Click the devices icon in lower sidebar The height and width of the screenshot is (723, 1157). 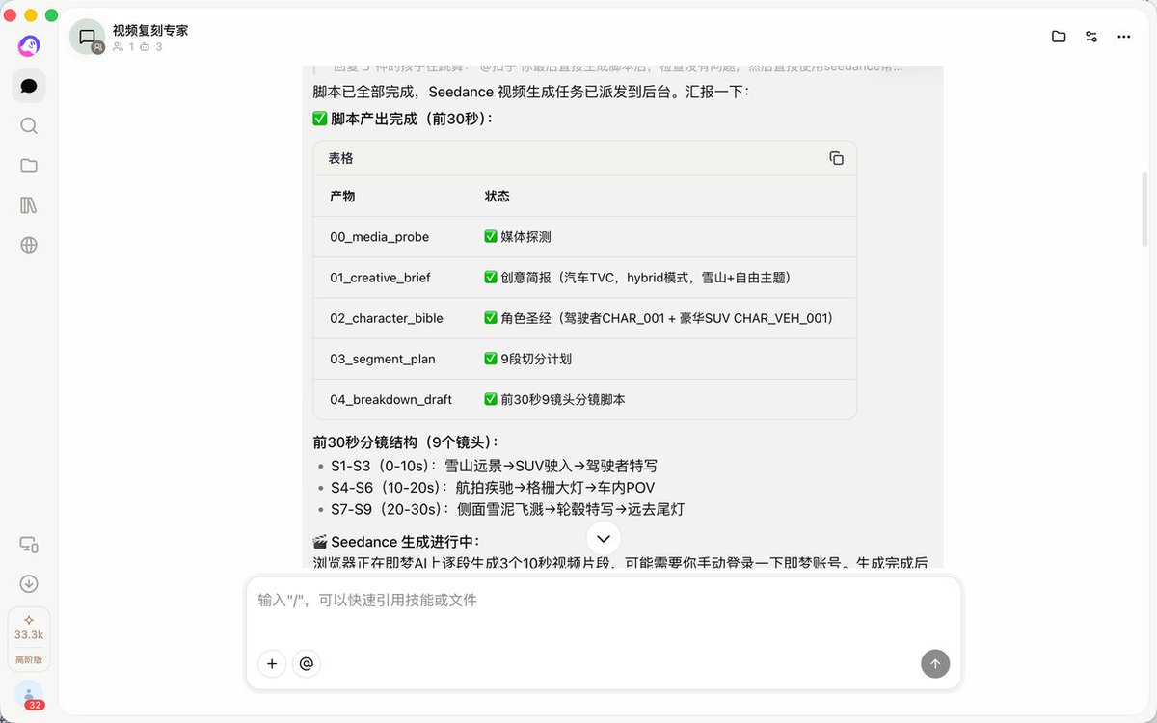pos(29,545)
